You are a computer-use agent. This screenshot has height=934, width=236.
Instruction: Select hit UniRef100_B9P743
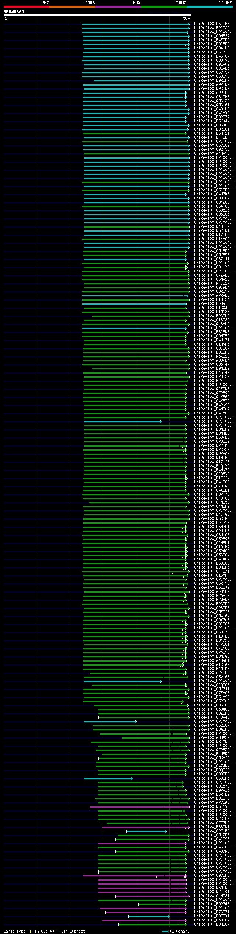pyautogui.click(x=212, y=904)
